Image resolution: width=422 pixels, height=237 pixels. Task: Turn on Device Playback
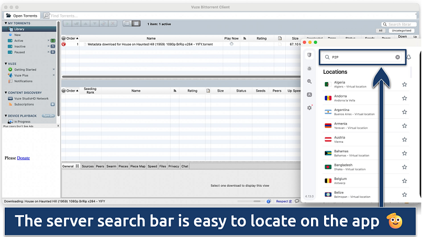49,116
